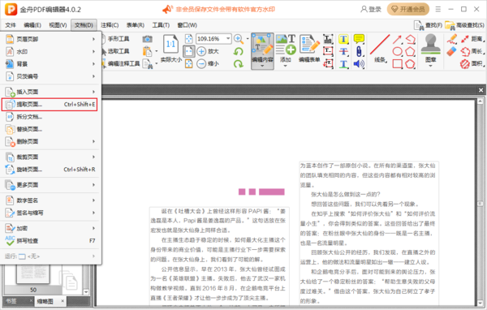The image size is (487, 310).
Task: Open the Edit (编辑(E)) menu
Action: pos(32,25)
